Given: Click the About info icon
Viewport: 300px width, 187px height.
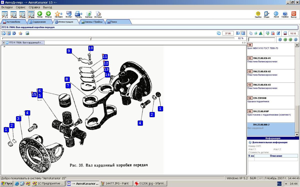Looking at the screenshot, I should 276,14.
